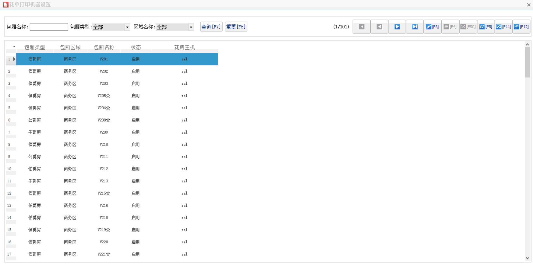Viewport: 533px width, 264px height.
Task: Select room cell V201
Action: [x=104, y=59]
